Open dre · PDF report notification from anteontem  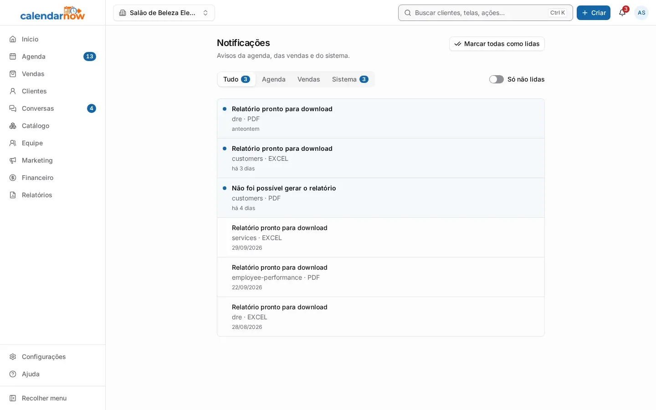click(x=381, y=118)
